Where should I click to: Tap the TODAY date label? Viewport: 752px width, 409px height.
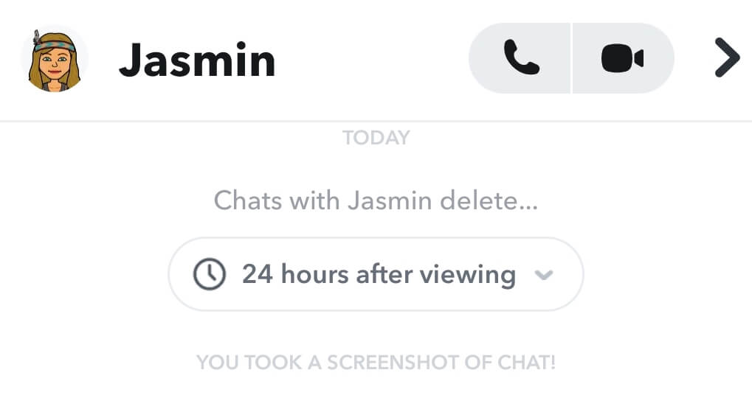[376, 138]
